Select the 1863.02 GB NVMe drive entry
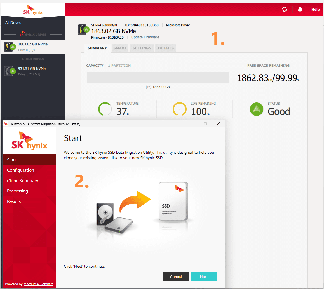Viewport: 324px width, 289px height. [33, 47]
